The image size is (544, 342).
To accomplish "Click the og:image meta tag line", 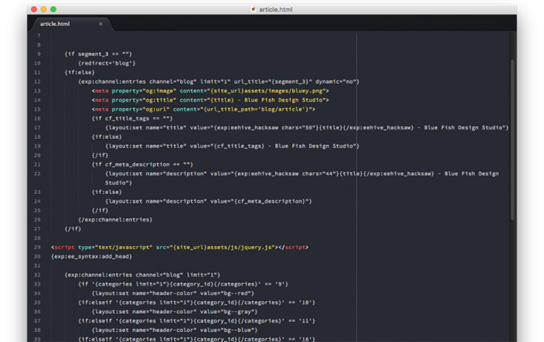I will click(210, 91).
